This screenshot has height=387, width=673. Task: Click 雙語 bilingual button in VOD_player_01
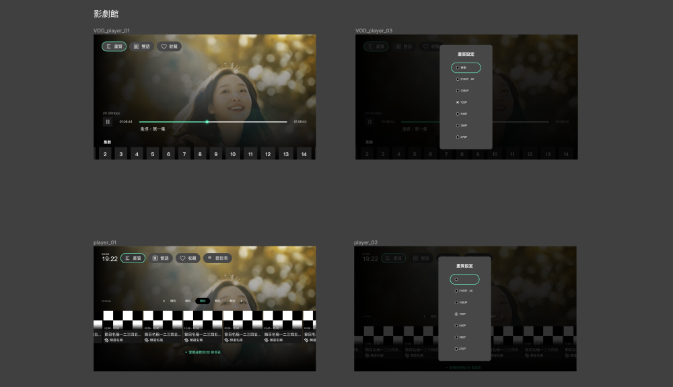click(x=141, y=46)
